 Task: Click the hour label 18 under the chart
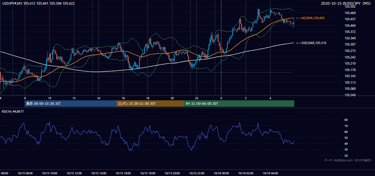[x=148, y=98]
